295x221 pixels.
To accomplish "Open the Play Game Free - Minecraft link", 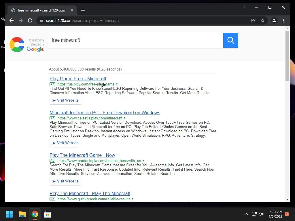I will tap(78, 79).
